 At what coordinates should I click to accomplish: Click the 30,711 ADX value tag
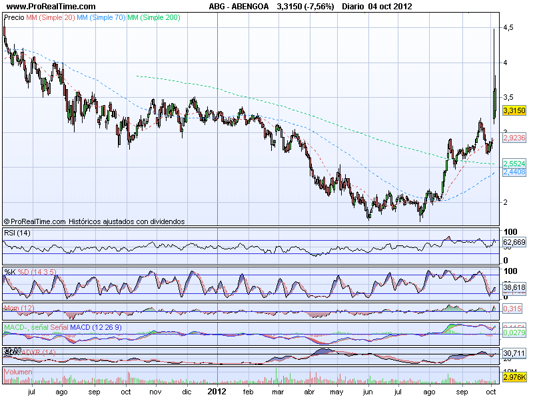click(514, 353)
